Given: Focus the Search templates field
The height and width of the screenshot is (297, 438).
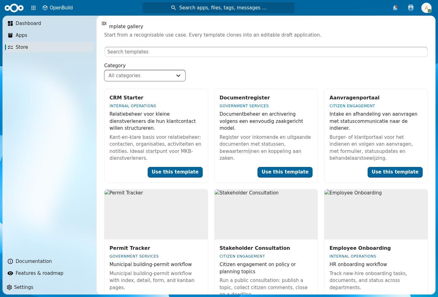Looking at the screenshot, I should point(266,52).
